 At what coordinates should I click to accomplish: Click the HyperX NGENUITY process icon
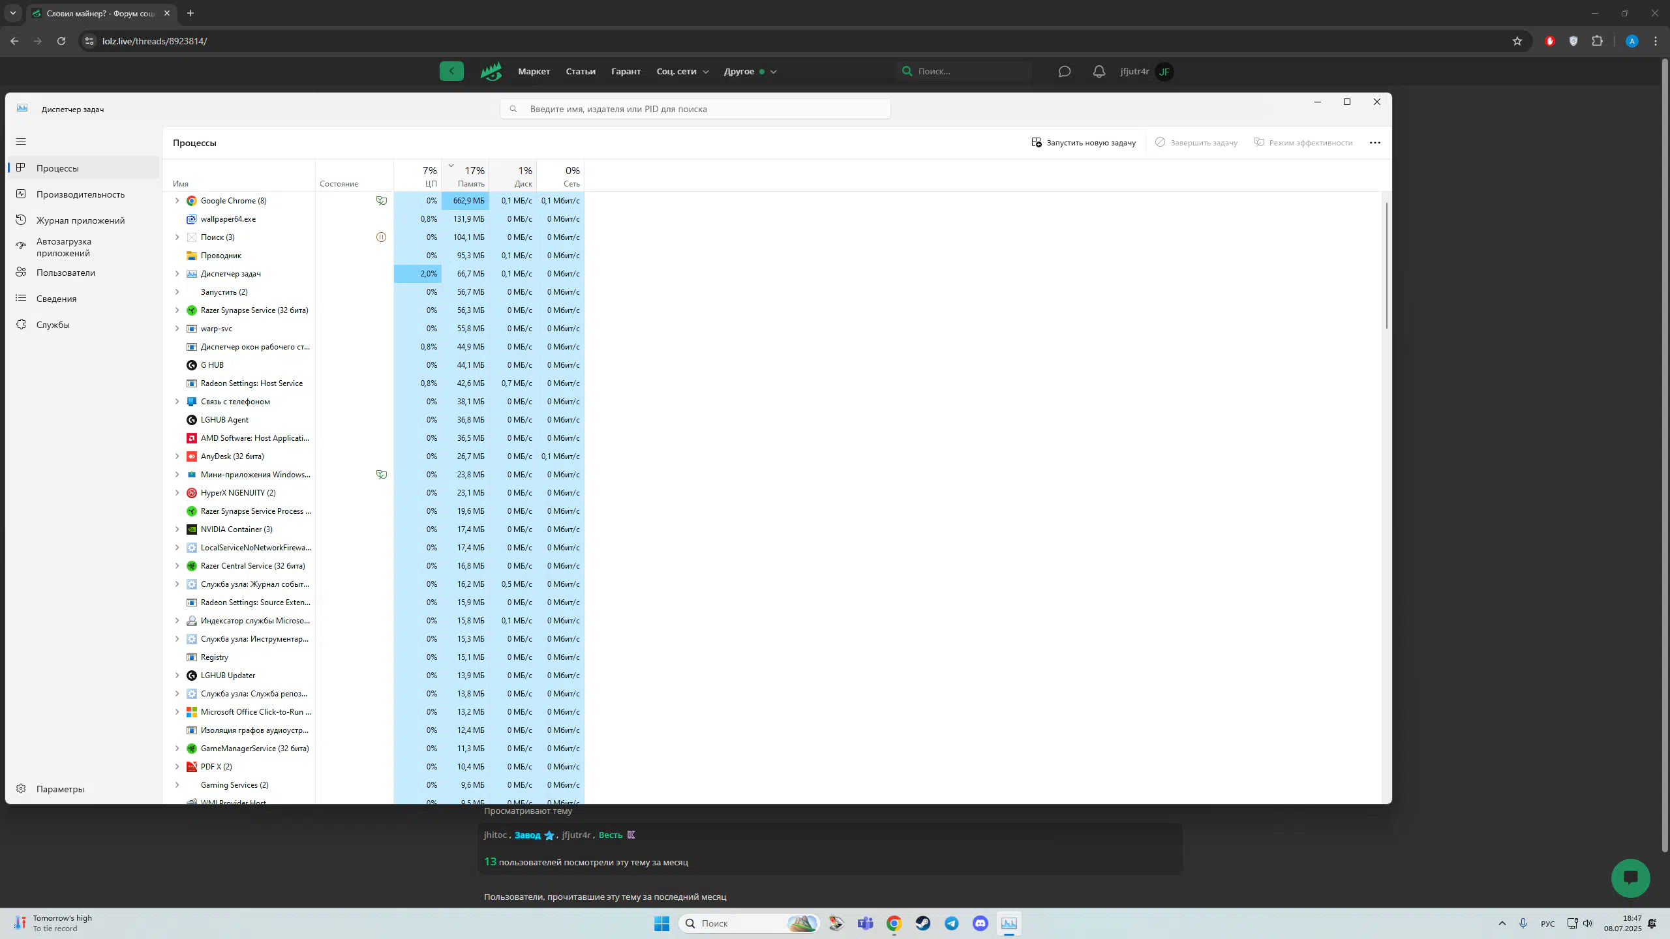coord(192,493)
